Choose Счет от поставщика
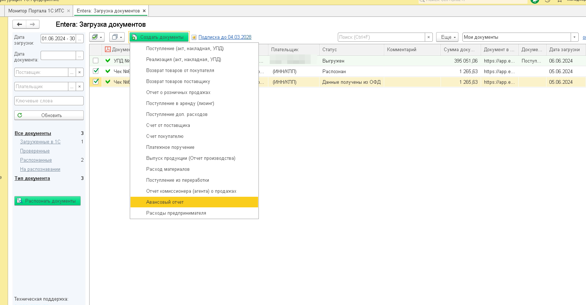586x305 pixels. click(194, 125)
